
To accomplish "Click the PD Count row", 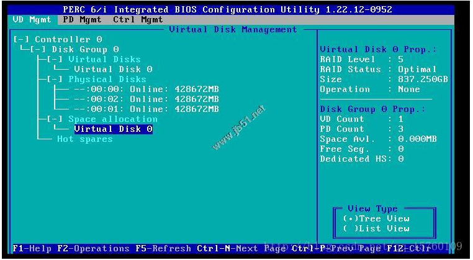I will tap(362, 129).
